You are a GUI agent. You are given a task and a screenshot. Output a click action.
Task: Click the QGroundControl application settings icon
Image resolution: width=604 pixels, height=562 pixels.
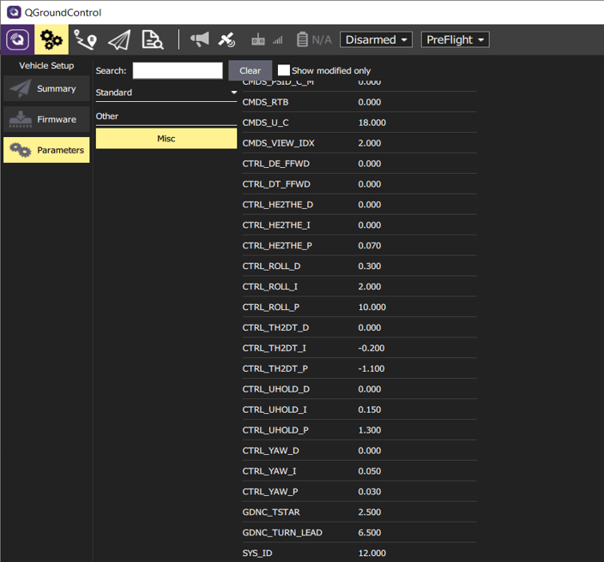pos(17,39)
